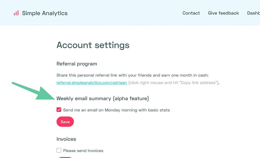Open the Contact page
This screenshot has width=260, height=158.
191,13
